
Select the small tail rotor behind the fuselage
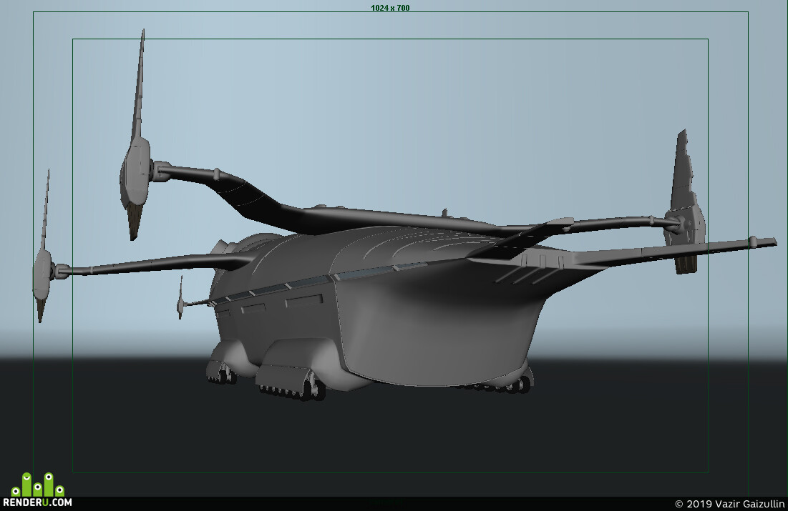(x=180, y=297)
